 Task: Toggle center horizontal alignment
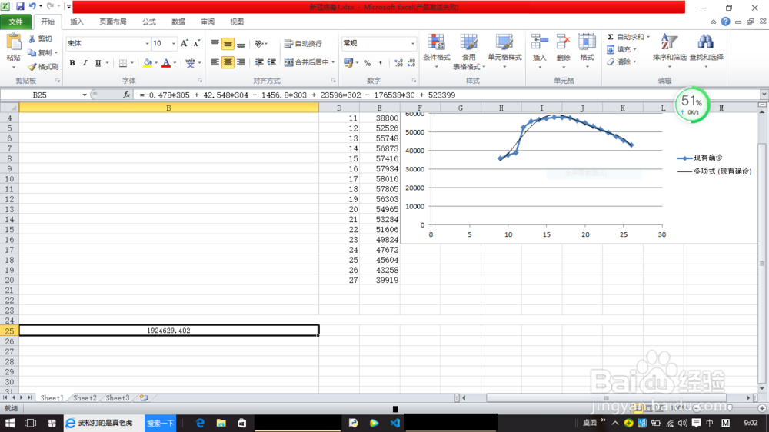click(x=228, y=62)
